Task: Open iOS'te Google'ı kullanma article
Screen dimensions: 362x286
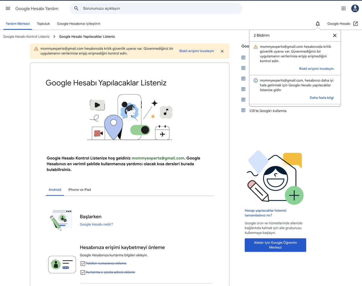Action: pyautogui.click(x=268, y=111)
